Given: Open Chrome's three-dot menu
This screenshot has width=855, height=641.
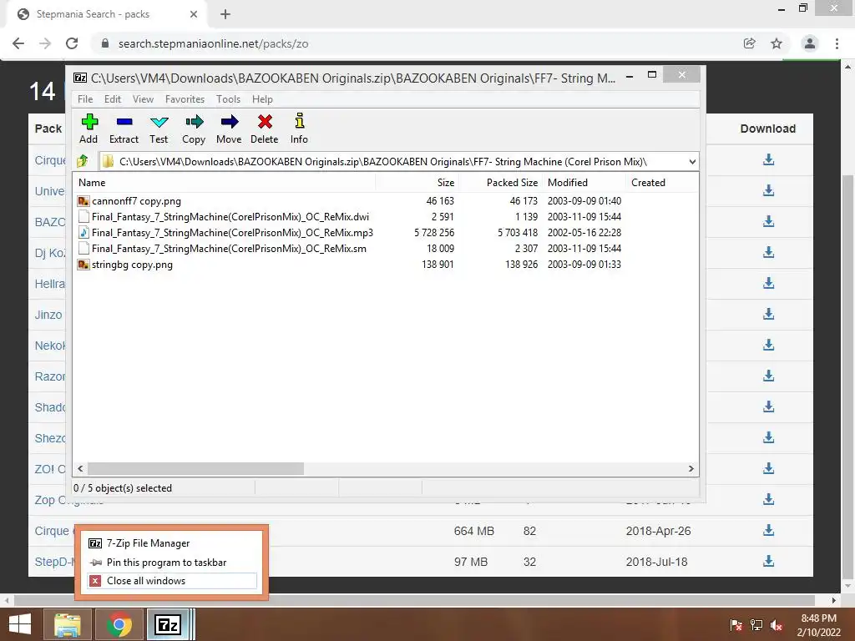Looking at the screenshot, I should point(837,43).
